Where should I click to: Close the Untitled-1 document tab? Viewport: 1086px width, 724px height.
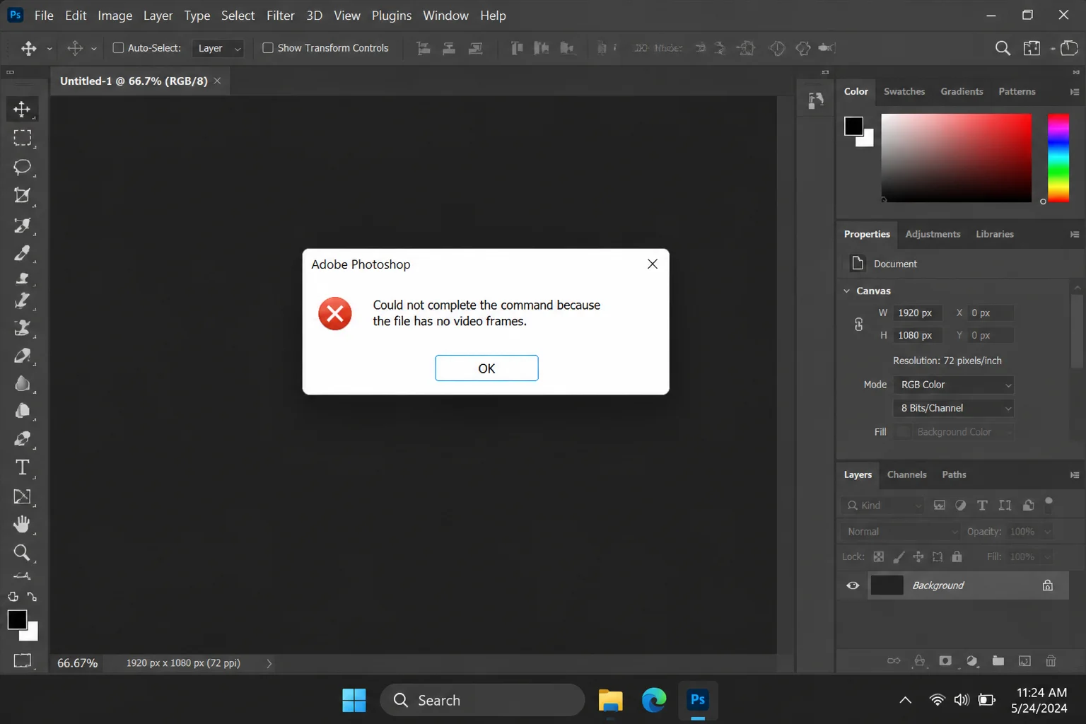(x=218, y=81)
